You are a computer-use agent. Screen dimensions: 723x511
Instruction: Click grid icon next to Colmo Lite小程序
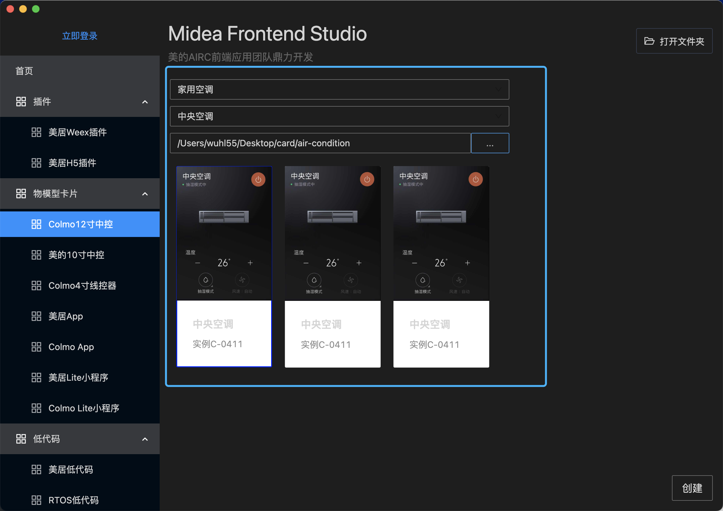click(x=36, y=408)
